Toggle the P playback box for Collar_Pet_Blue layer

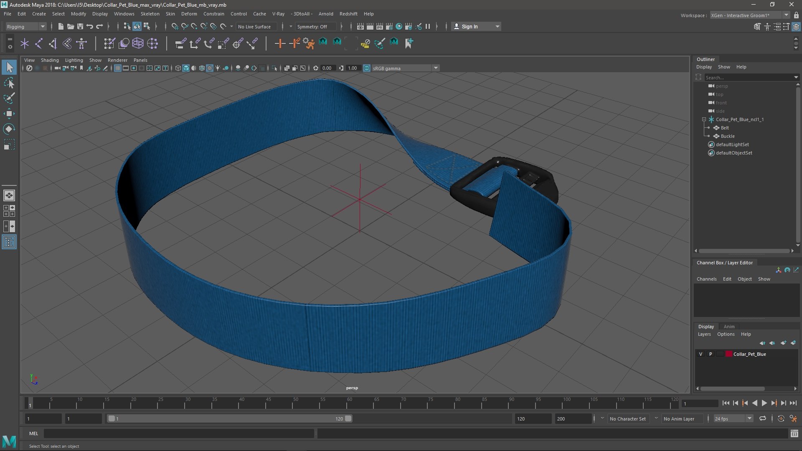(x=710, y=354)
